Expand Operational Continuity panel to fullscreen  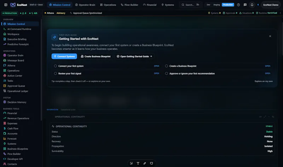click(265, 117)
